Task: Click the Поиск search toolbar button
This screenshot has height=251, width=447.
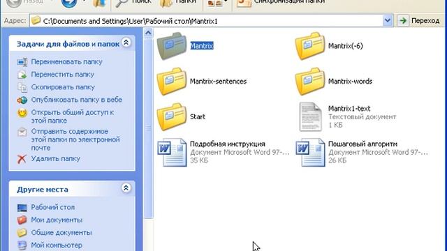Action: coord(133,2)
